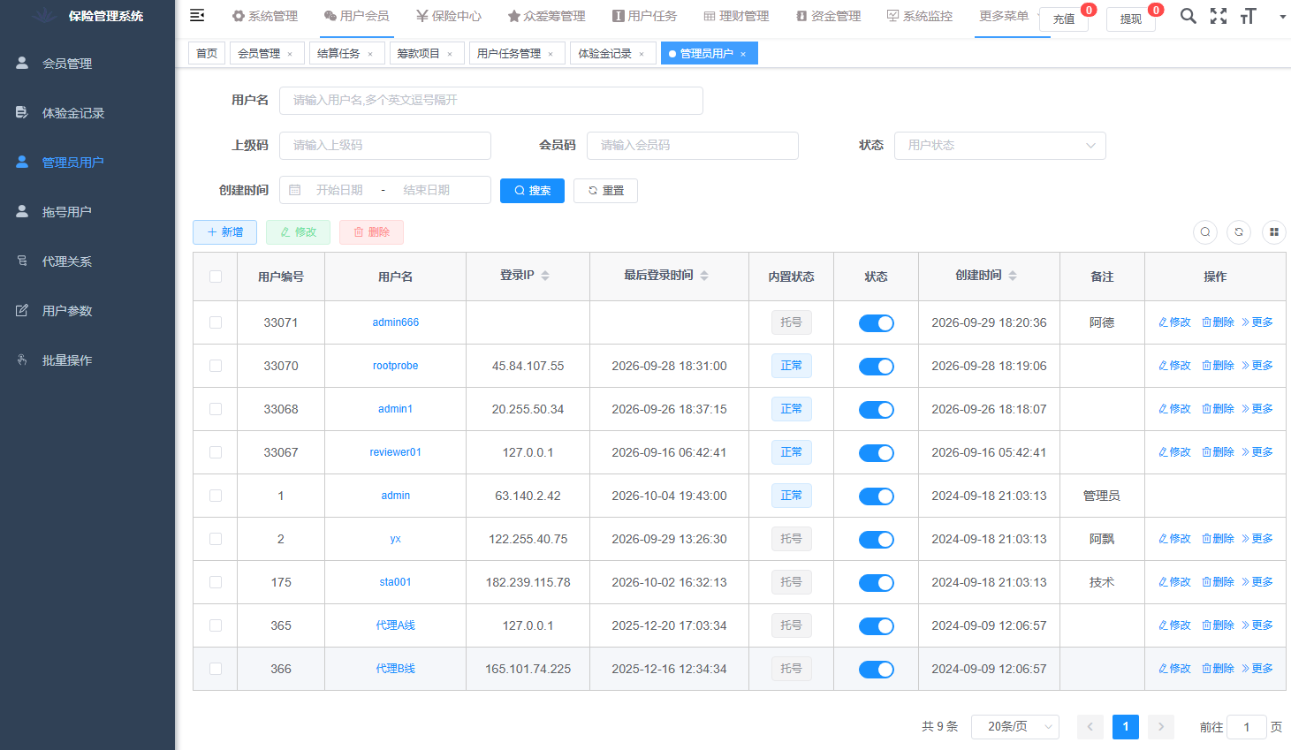Image resolution: width=1291 pixels, height=750 pixels.
Task: Expand 更多 options for user yx
Action: pyautogui.click(x=1257, y=539)
